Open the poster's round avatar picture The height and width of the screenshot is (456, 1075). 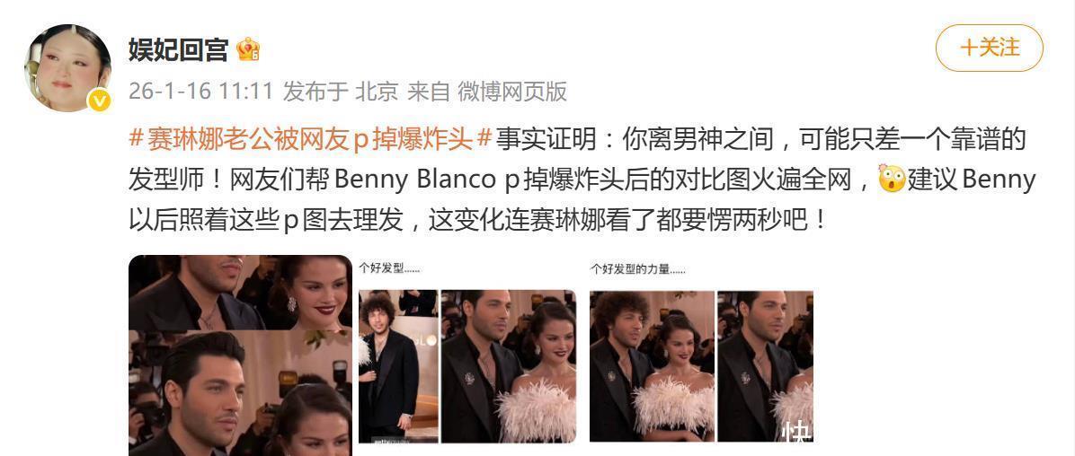[x=67, y=68]
